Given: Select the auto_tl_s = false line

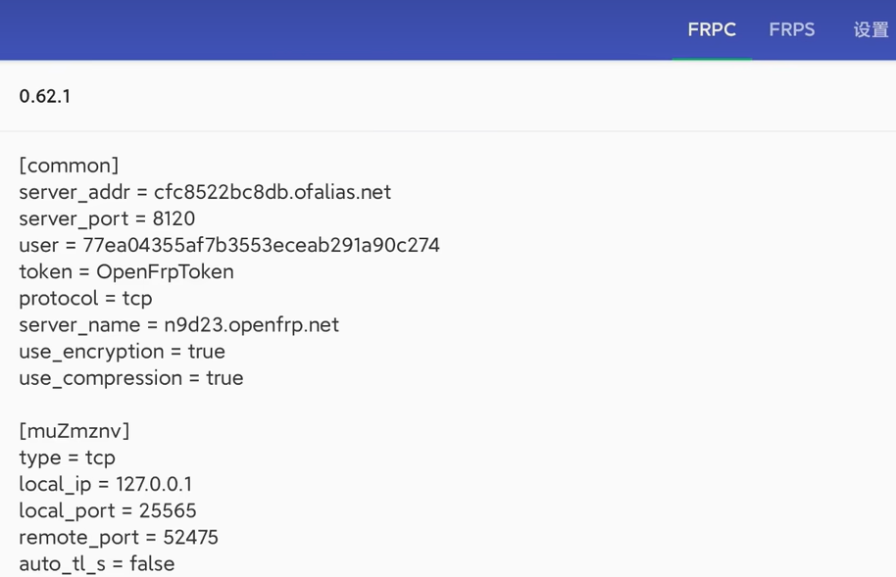Looking at the screenshot, I should pos(97,563).
